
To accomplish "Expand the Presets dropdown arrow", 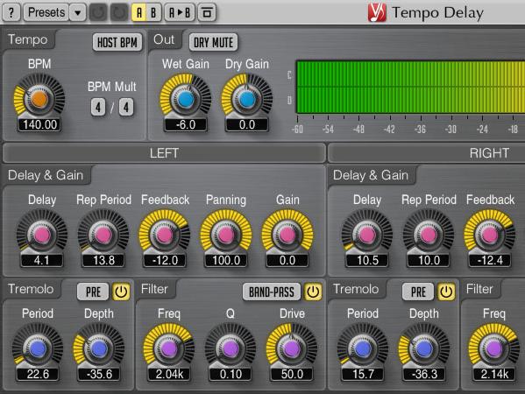I will [x=78, y=13].
